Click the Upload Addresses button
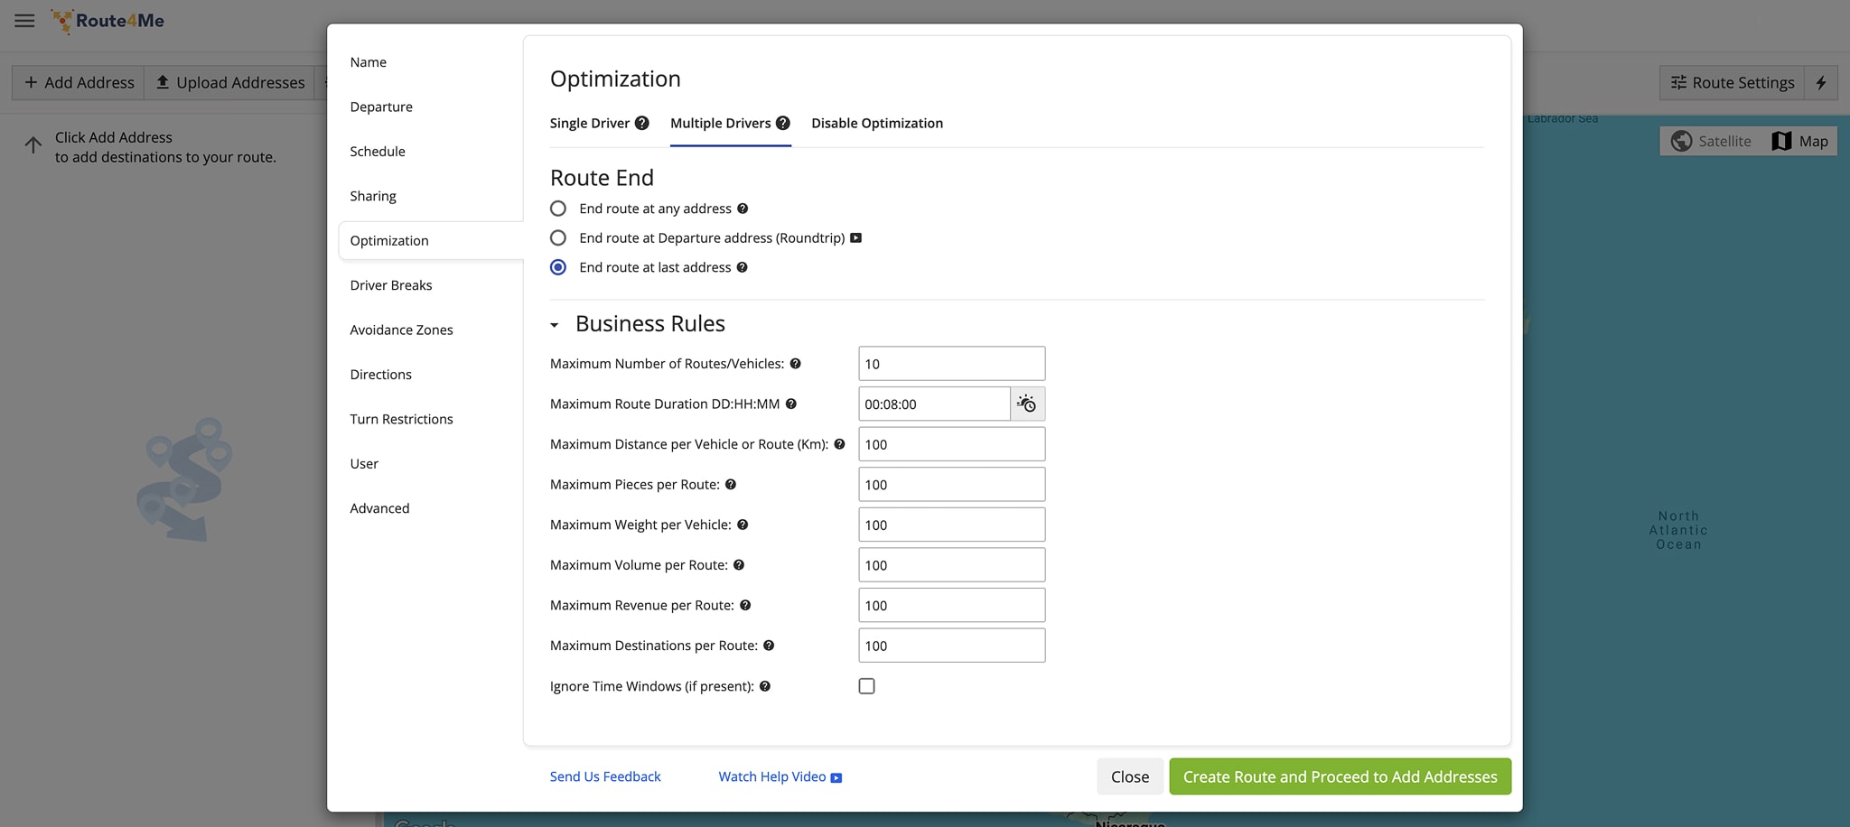The width and height of the screenshot is (1850, 827). coord(229,82)
